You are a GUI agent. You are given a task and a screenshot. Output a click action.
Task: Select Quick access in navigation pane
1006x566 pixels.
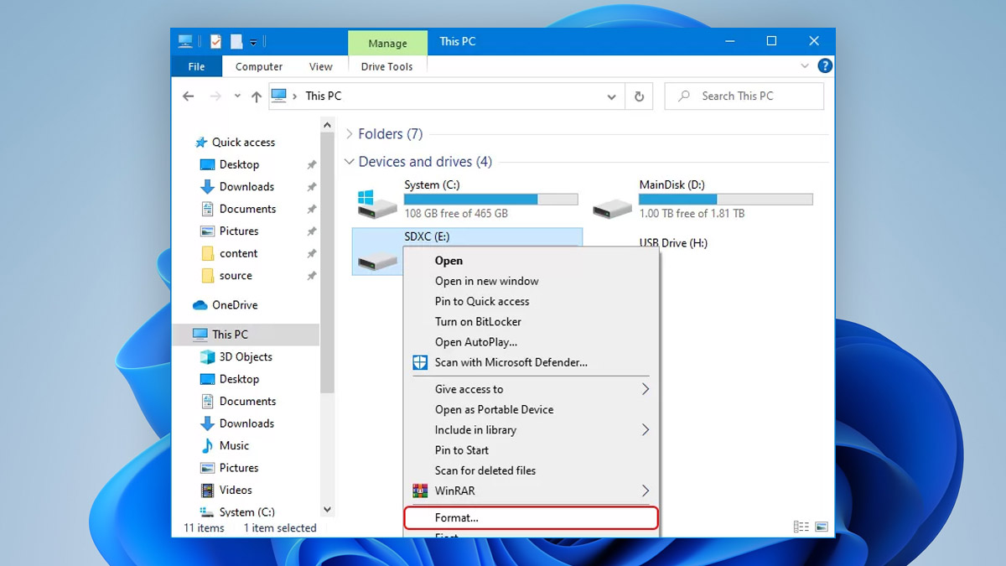pyautogui.click(x=243, y=143)
